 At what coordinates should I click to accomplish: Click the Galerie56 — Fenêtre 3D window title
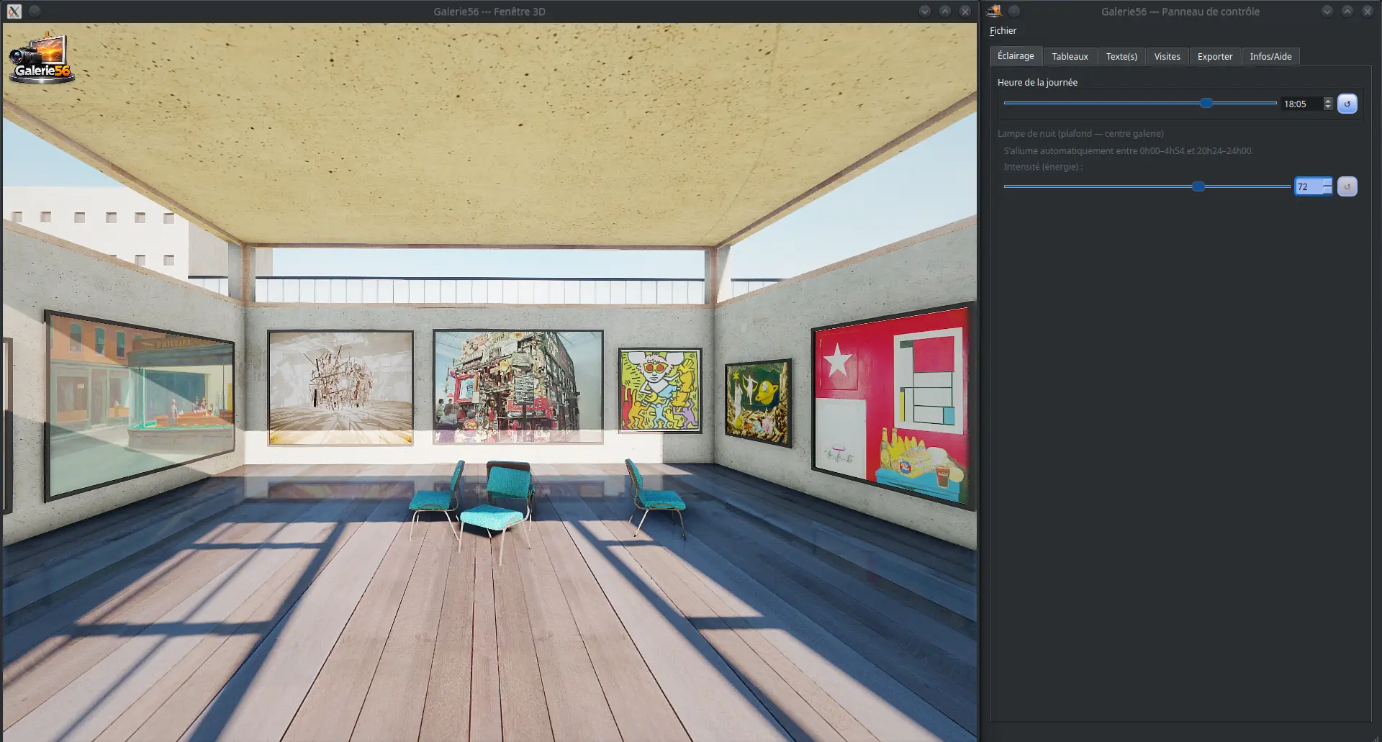pyautogui.click(x=489, y=11)
